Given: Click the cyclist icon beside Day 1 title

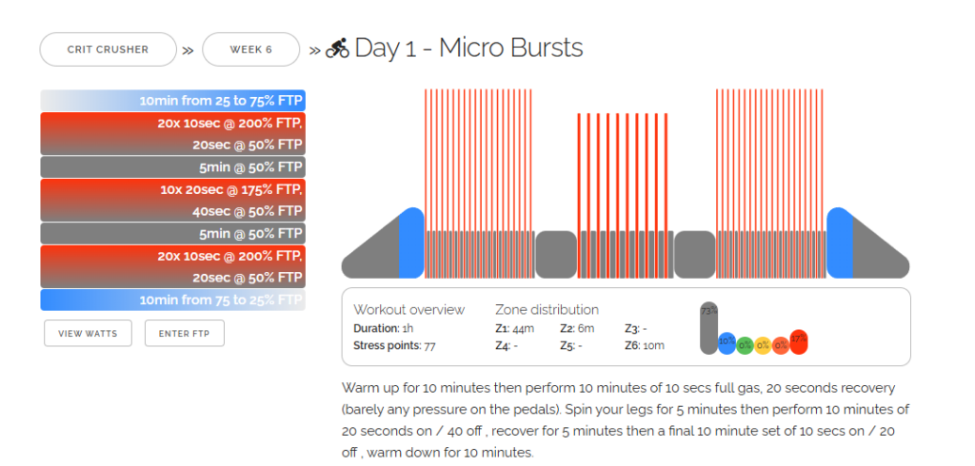Looking at the screenshot, I should pyautogui.click(x=338, y=49).
